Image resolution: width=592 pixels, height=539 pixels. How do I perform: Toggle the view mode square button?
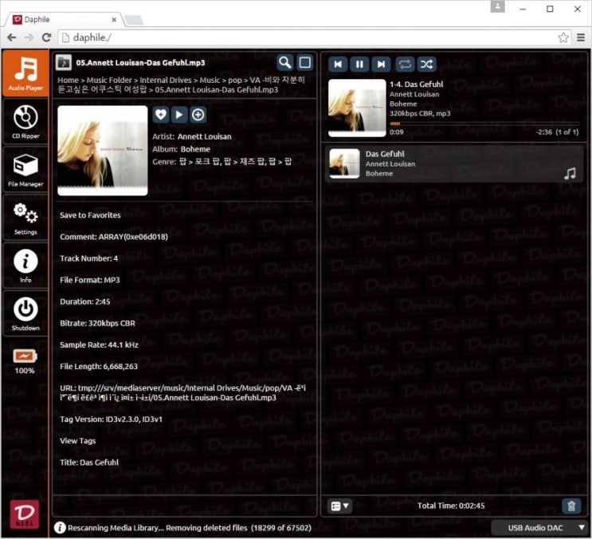tap(304, 63)
